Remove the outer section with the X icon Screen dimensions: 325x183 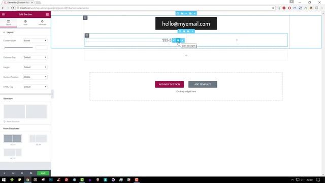[x=194, y=14]
